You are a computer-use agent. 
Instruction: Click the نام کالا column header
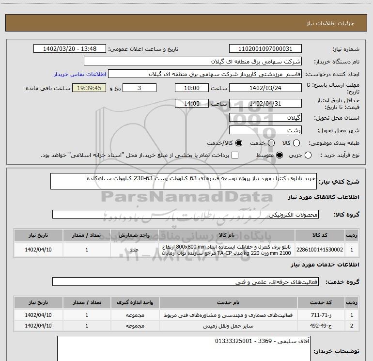pyautogui.click(x=226, y=235)
